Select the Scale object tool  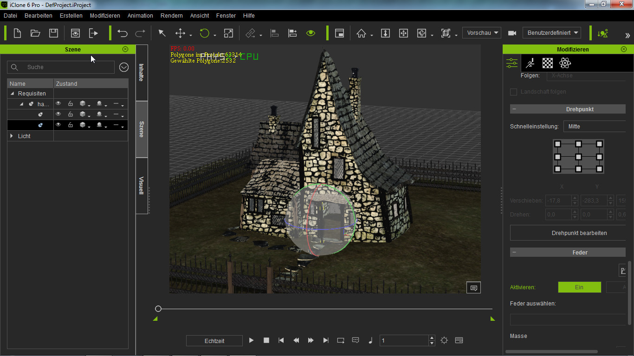228,33
